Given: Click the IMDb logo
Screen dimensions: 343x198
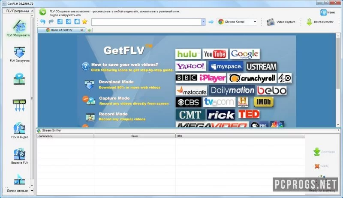Looking at the screenshot, I should 263,102.
